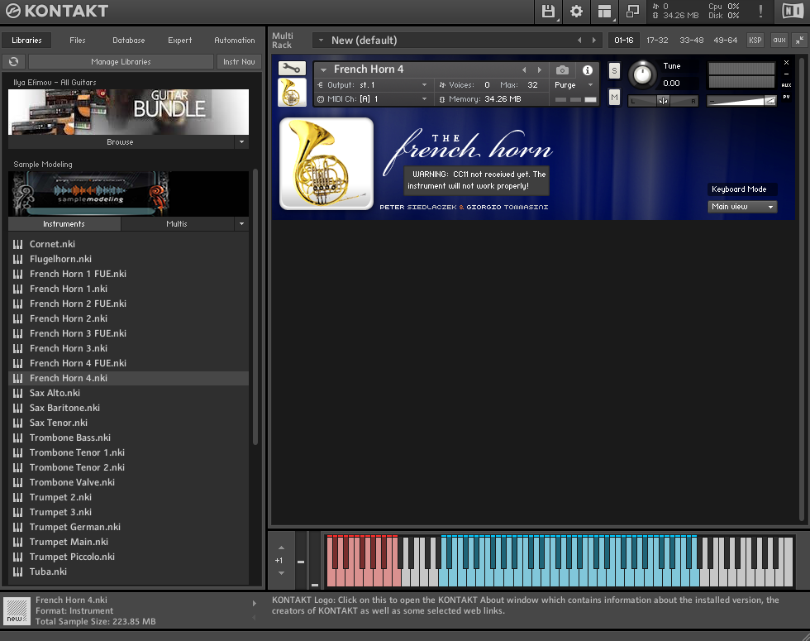Toggle the Instr Nav pane

[239, 61]
